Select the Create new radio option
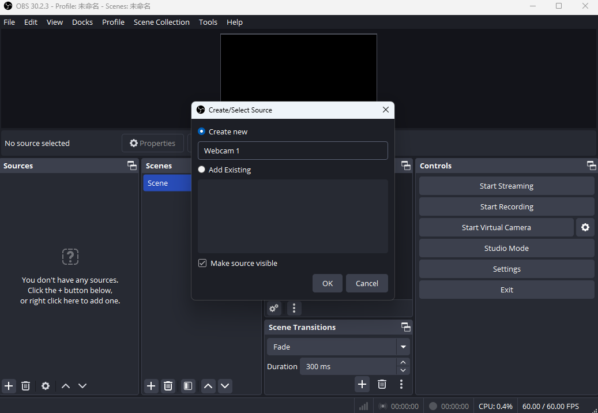 pos(202,131)
